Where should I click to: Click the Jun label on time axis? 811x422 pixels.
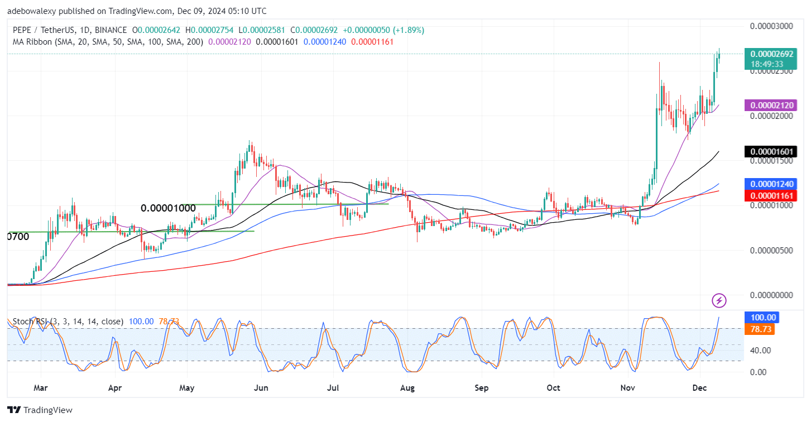(x=261, y=387)
